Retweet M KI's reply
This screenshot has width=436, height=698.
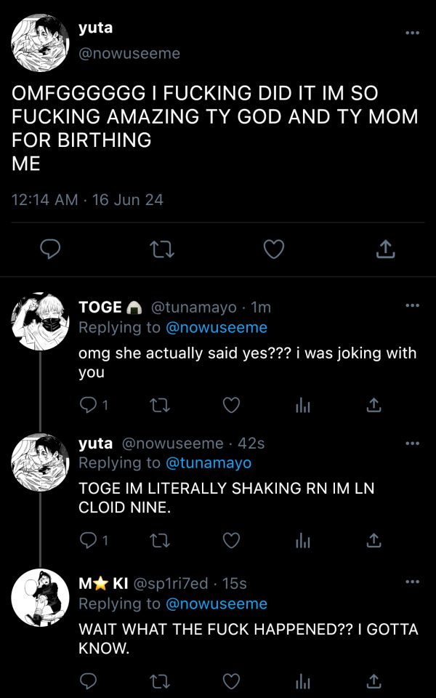tap(159, 681)
